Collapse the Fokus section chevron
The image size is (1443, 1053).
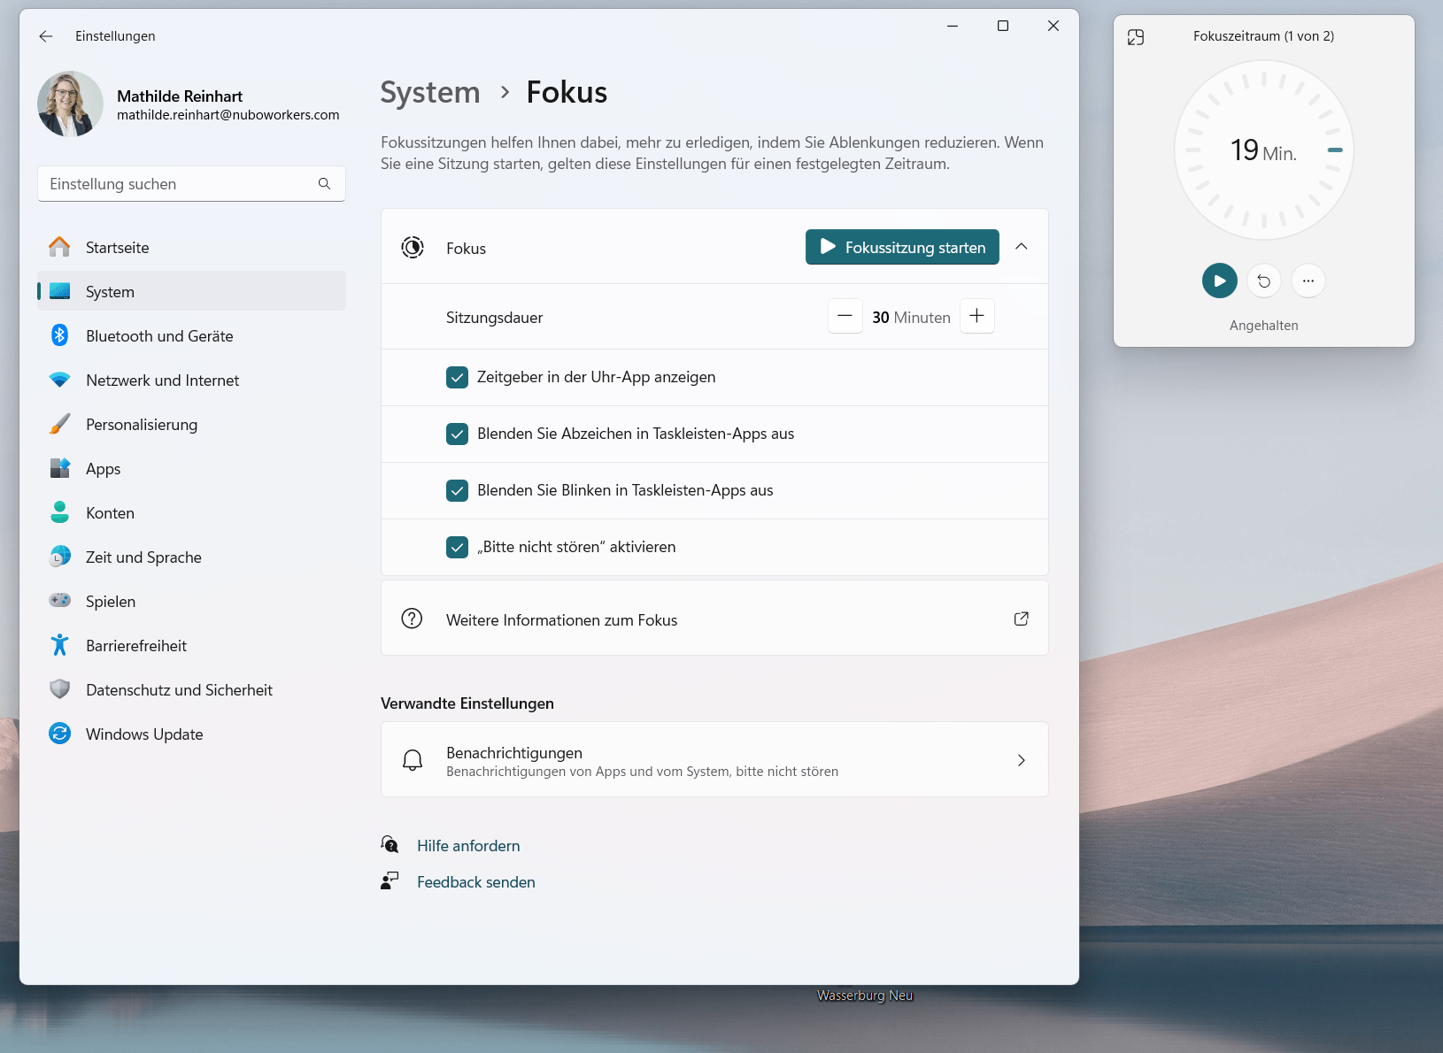click(1022, 247)
